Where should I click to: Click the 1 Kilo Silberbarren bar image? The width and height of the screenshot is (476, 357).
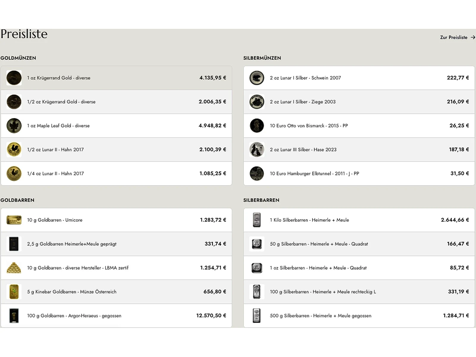[x=257, y=220]
